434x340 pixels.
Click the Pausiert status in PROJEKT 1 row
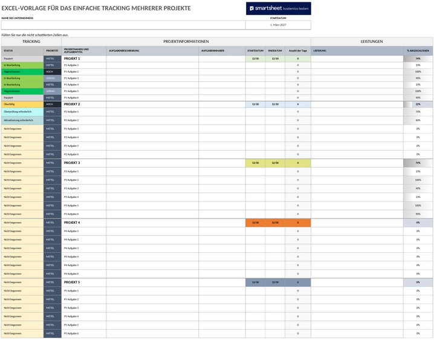pos(22,59)
